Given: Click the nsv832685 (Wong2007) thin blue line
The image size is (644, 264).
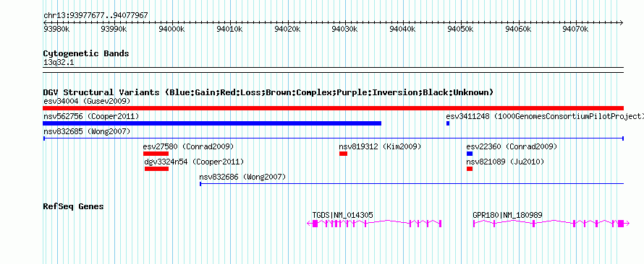Looking at the screenshot, I should (333, 138).
